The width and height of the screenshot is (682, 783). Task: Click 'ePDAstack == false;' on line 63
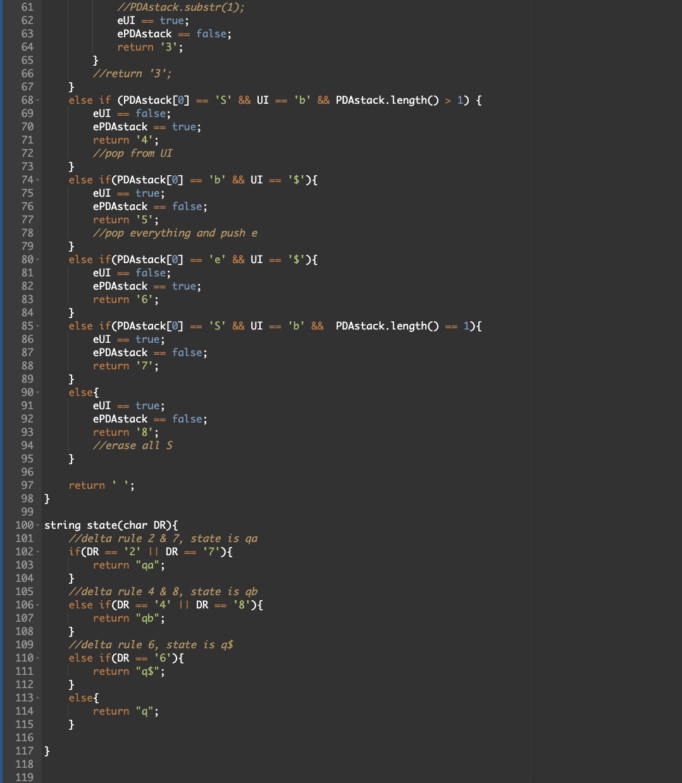coord(175,34)
